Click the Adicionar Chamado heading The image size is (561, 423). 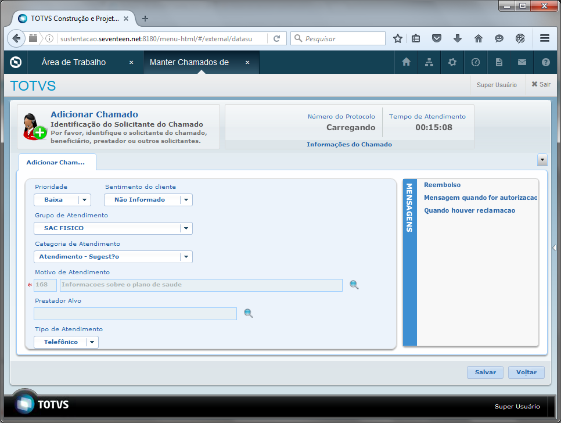click(x=94, y=114)
